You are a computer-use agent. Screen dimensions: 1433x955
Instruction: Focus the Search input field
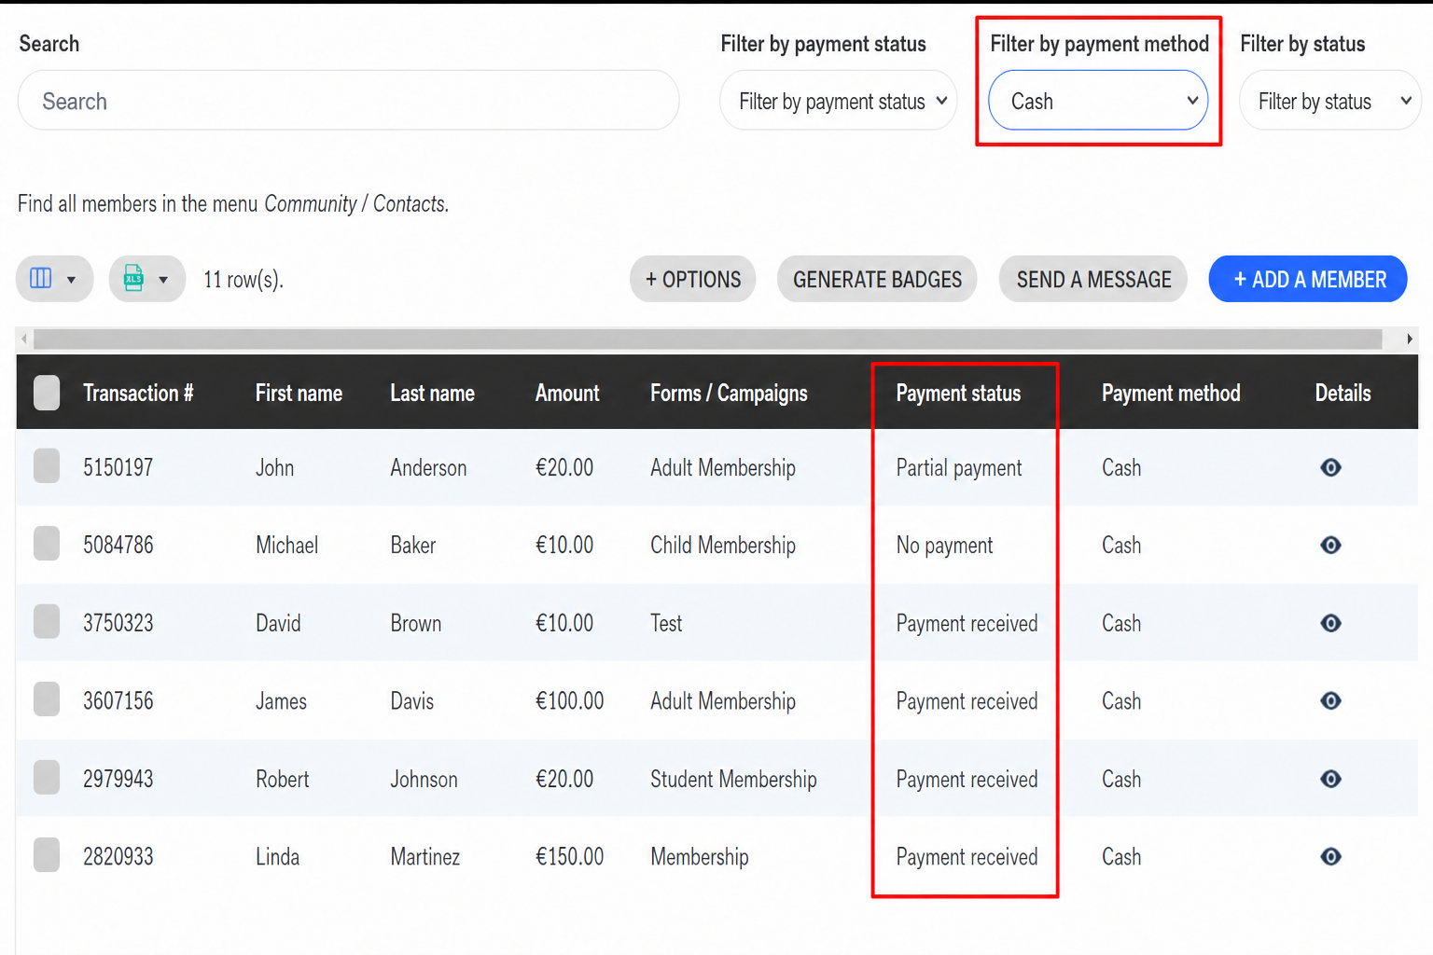(x=348, y=101)
